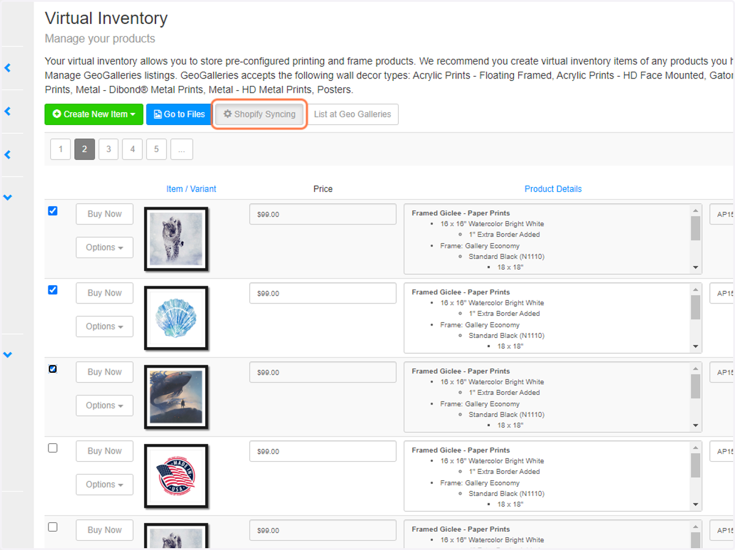Open Options dropdown for seashell item

[x=105, y=327]
